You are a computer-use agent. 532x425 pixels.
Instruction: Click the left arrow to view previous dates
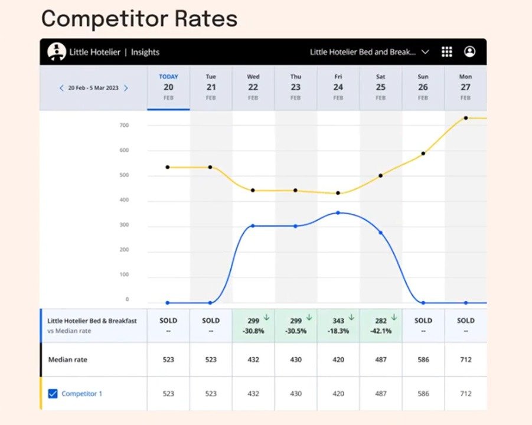click(61, 87)
